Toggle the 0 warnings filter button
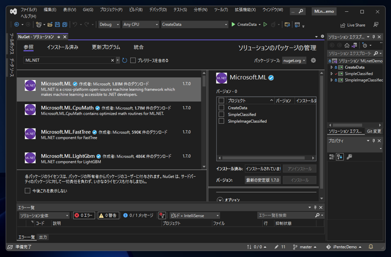The width and height of the screenshot is (391, 257). point(108,215)
